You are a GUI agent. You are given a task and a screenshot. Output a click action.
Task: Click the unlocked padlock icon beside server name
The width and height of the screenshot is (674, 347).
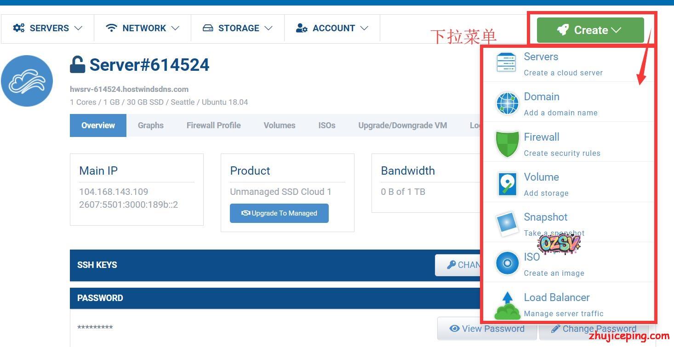(x=77, y=65)
